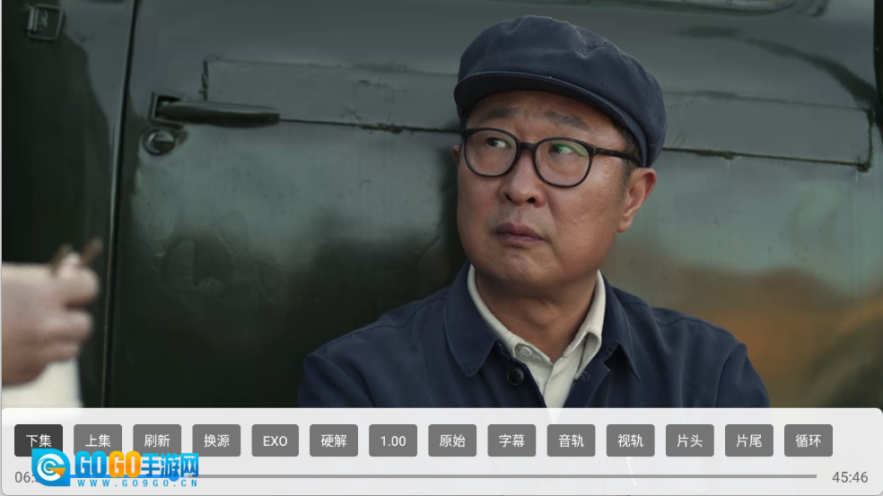Open the 换源 source switcher
883x496 pixels.
tap(216, 440)
